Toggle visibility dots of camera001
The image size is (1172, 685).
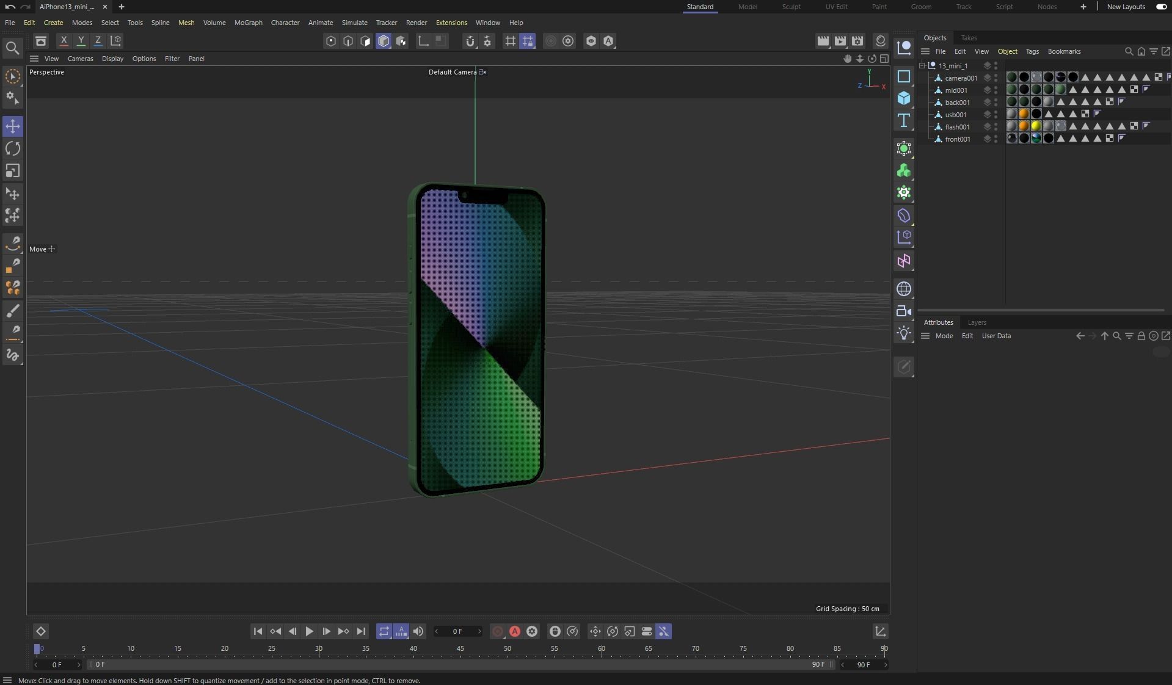(995, 78)
